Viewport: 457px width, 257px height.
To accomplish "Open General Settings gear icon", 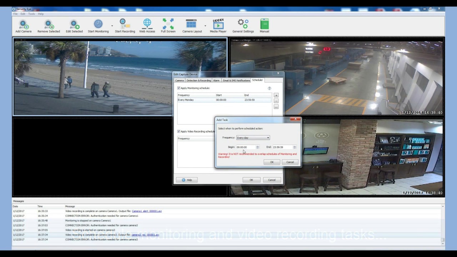I will point(243,24).
